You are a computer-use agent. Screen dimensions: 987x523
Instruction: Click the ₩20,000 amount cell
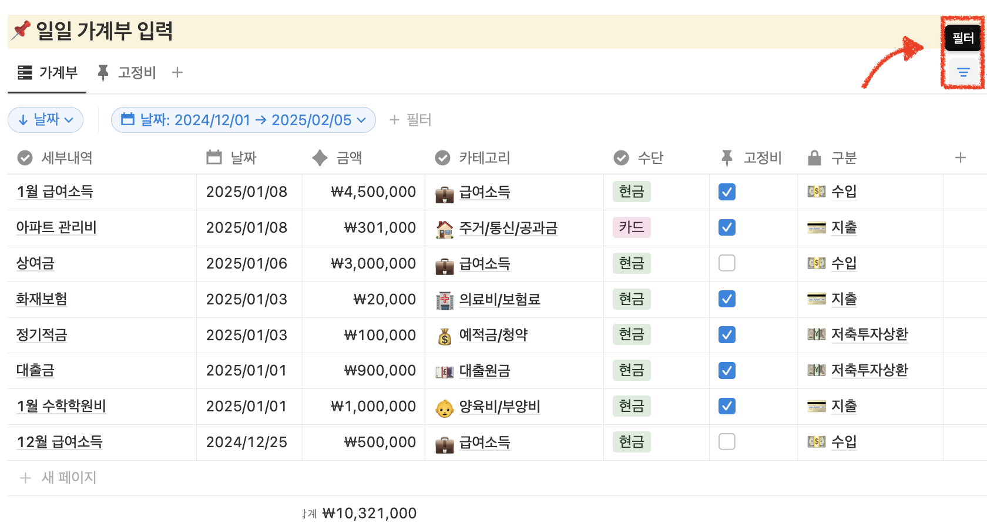point(364,299)
